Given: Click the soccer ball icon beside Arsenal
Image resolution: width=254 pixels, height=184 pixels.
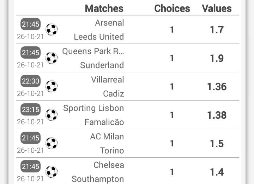Looking at the screenshot, I should (52, 29).
